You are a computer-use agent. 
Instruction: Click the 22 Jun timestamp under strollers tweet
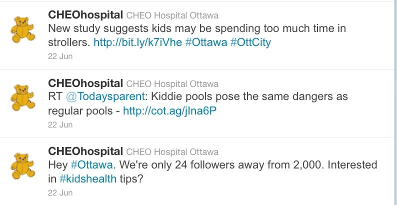click(60, 56)
